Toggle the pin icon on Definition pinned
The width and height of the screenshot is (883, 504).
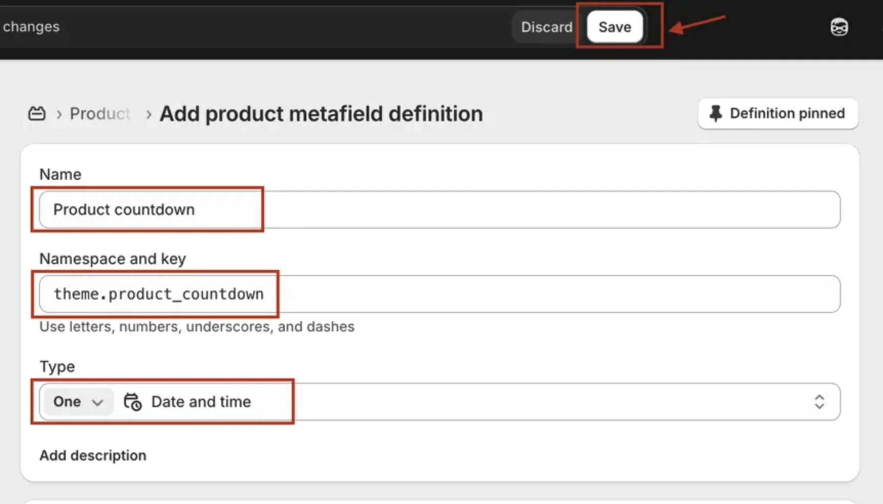click(716, 113)
